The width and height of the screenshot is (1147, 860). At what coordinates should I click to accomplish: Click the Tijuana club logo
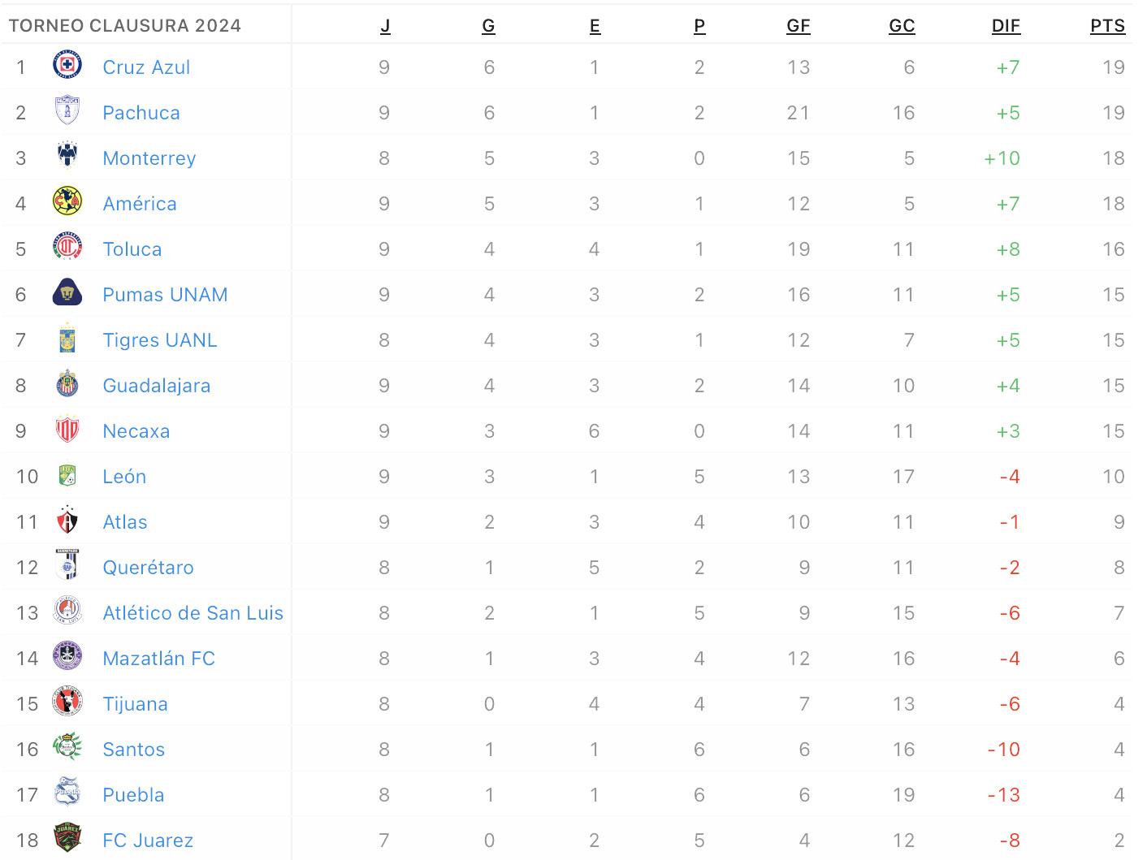(67, 701)
